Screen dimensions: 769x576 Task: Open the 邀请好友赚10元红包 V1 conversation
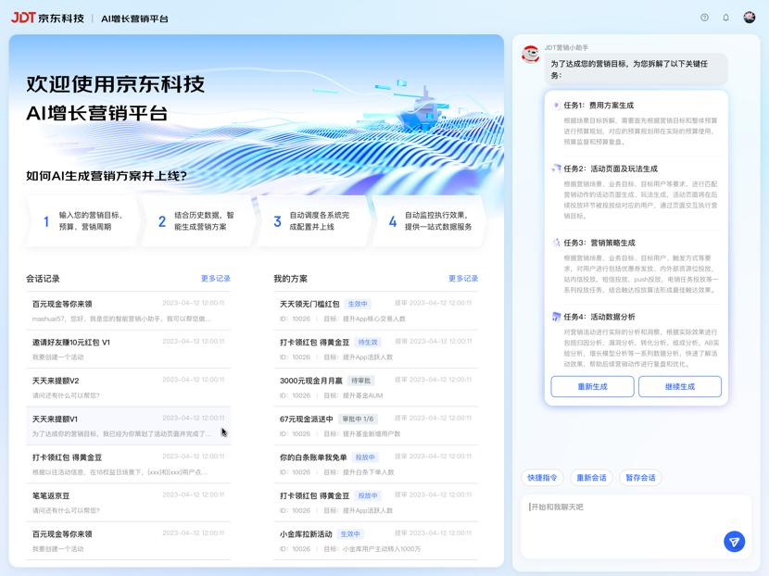(129, 349)
